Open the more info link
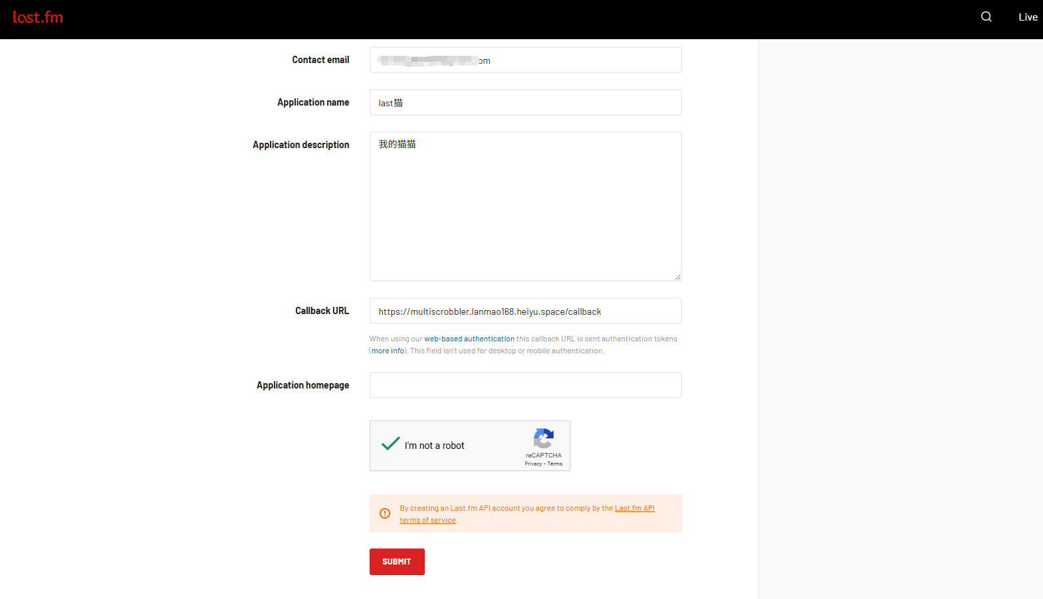The image size is (1043, 599). (x=388, y=351)
